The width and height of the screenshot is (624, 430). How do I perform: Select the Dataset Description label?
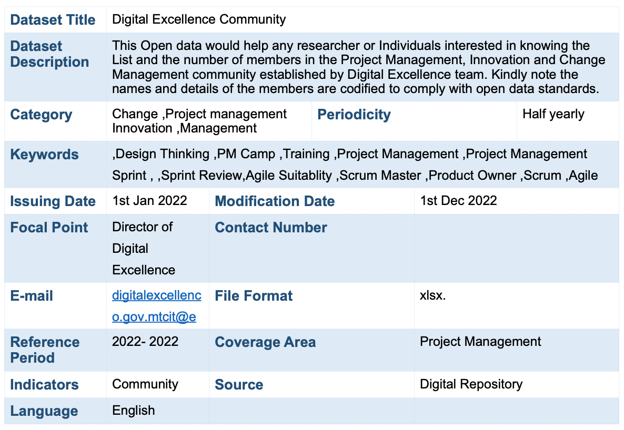click(x=49, y=54)
